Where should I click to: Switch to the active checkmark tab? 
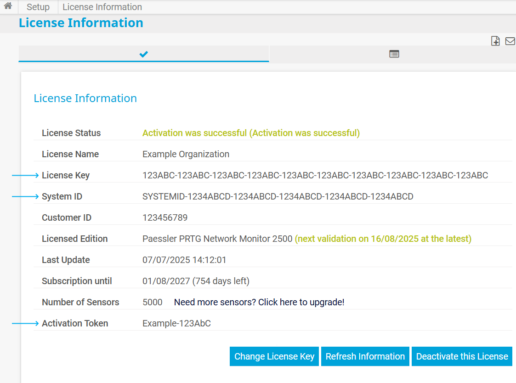click(x=144, y=54)
